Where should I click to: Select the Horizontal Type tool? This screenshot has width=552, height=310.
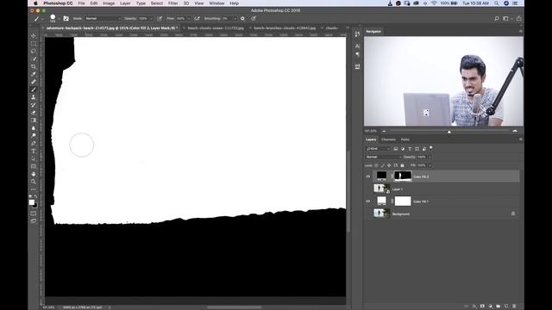click(34, 152)
